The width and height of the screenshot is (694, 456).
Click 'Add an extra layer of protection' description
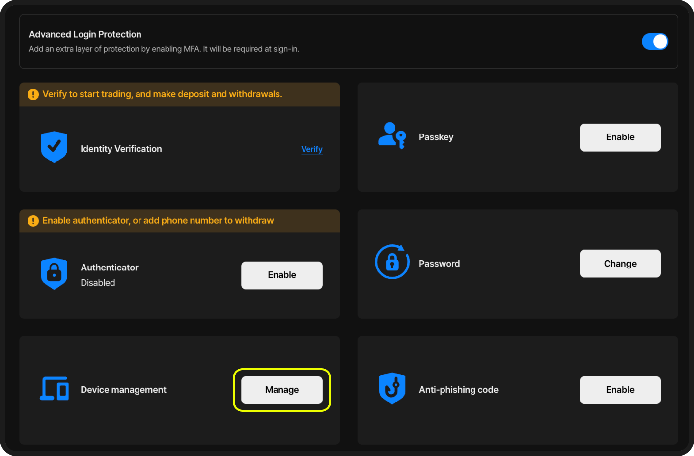164,49
